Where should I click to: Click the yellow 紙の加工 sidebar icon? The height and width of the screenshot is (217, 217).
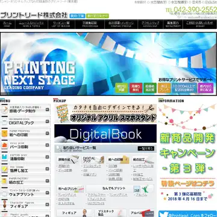[4, 181]
